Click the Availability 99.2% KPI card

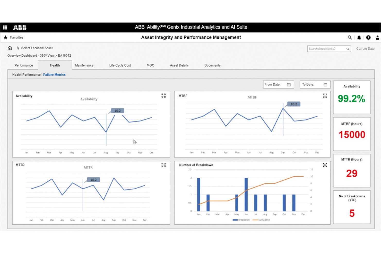pyautogui.click(x=352, y=97)
